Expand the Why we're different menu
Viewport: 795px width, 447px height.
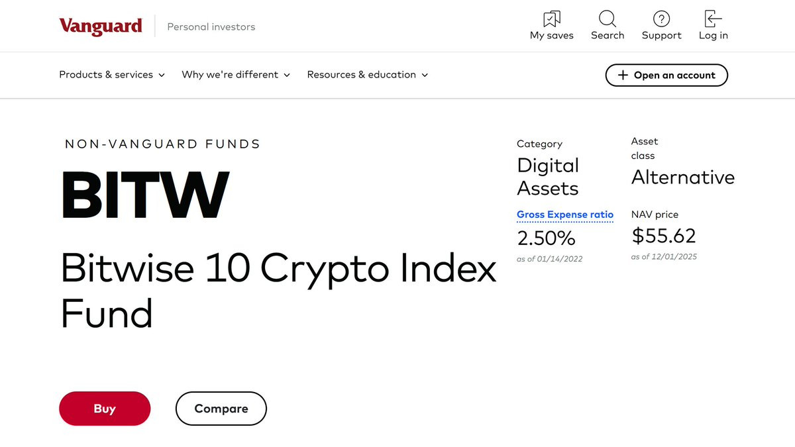coord(236,75)
